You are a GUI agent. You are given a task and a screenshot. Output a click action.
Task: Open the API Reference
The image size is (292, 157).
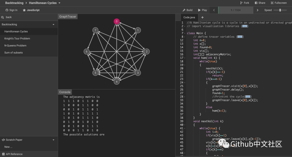coord(14,154)
